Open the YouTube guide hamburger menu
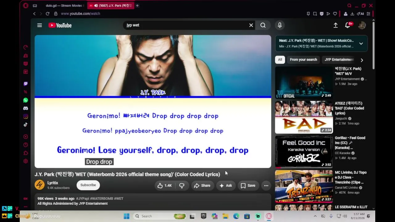Image resolution: width=395 pixels, height=222 pixels. tap(39, 25)
